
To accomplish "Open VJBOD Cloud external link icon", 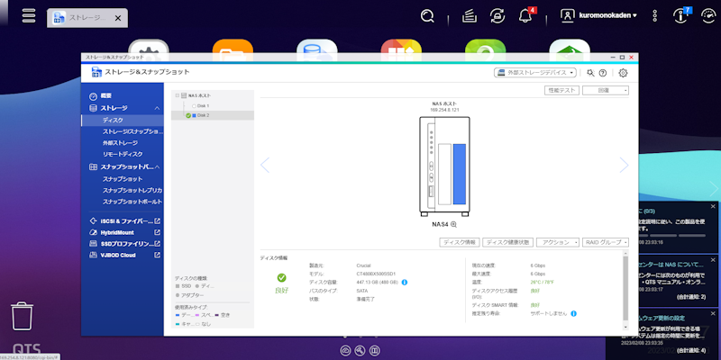I will [157, 255].
